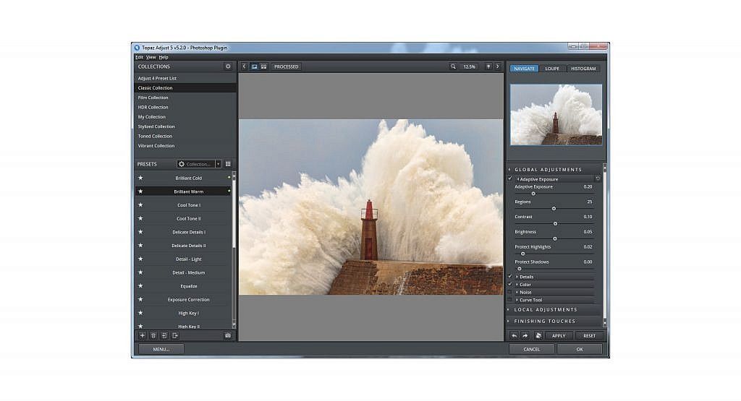Viewport: 741px width, 401px height.
Task: Adjust the Contrast slider handle
Action: (x=555, y=223)
